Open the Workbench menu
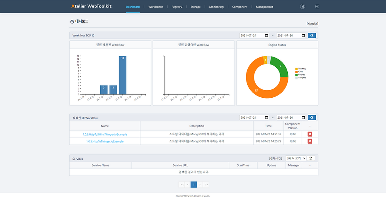The width and height of the screenshot is (386, 197). pyautogui.click(x=156, y=7)
